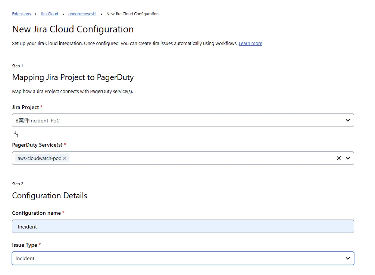Expand the Jira Project dropdown
This screenshot has width=375, height=275.
pyautogui.click(x=183, y=120)
